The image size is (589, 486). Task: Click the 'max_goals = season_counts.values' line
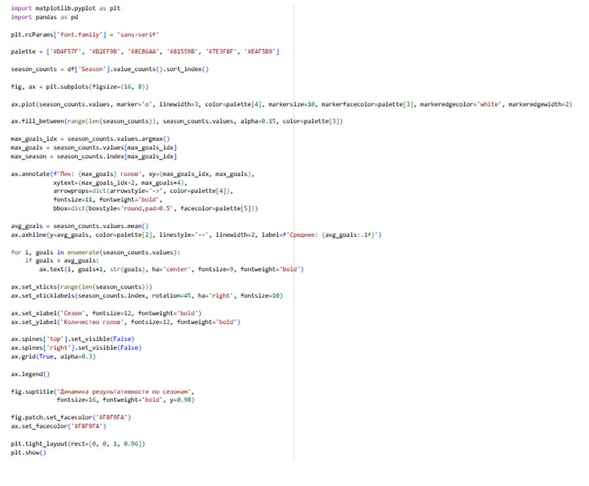point(94,148)
